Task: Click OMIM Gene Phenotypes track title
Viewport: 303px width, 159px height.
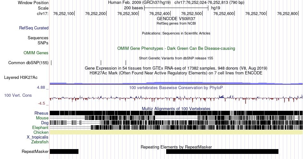Action: tap(176, 48)
